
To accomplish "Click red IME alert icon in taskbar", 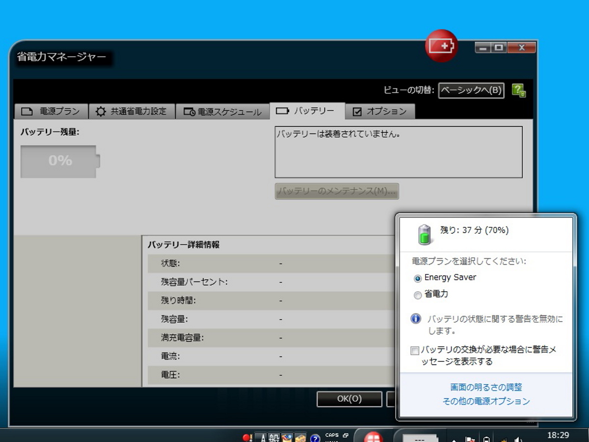I will pos(248,437).
